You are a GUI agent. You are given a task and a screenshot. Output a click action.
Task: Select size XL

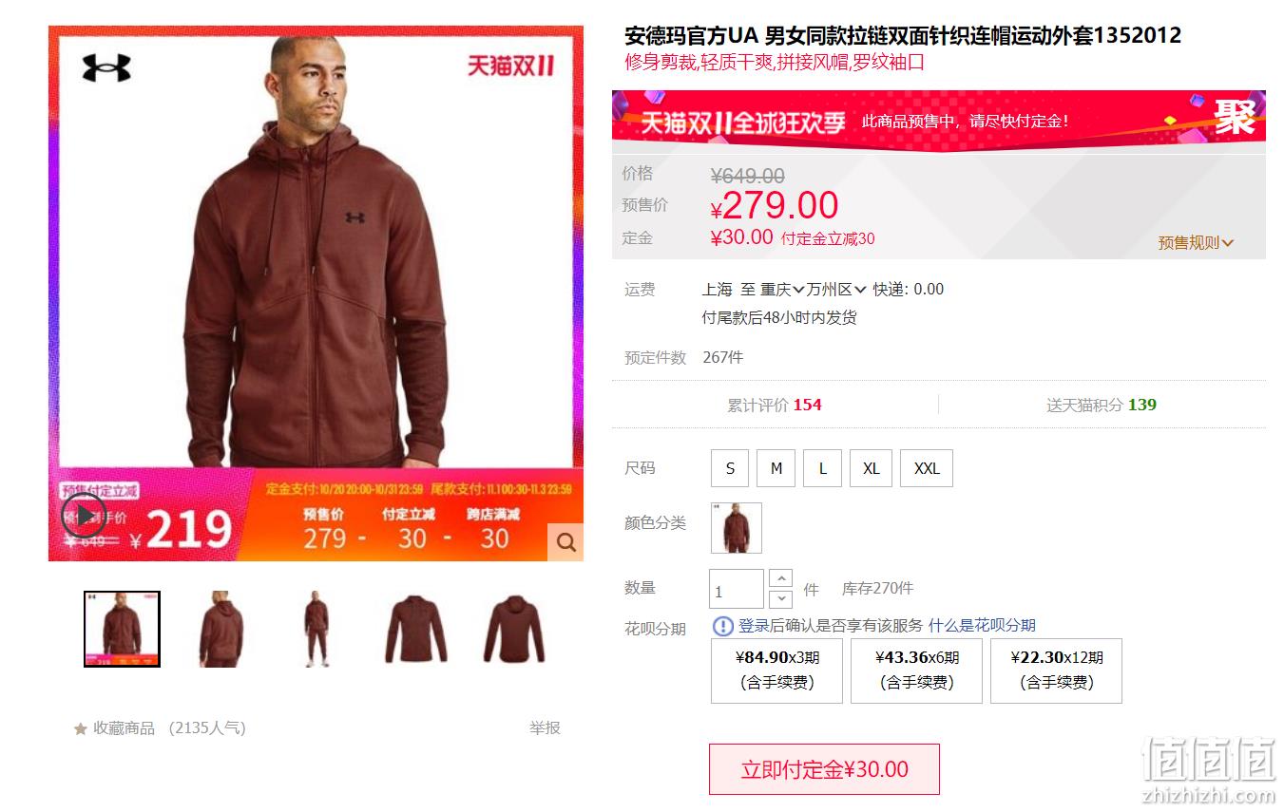click(871, 468)
